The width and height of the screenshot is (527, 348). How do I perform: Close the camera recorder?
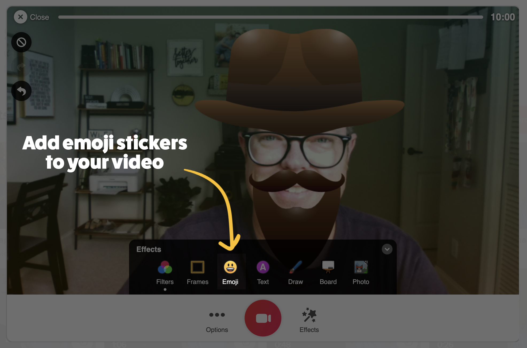click(x=21, y=17)
